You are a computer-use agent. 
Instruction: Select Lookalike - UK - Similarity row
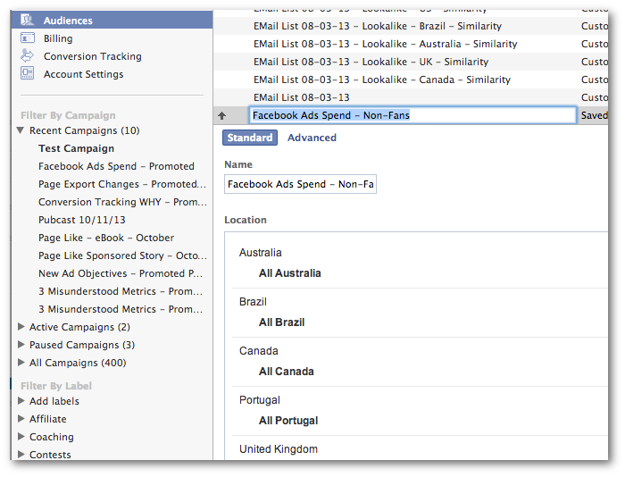coord(411,62)
